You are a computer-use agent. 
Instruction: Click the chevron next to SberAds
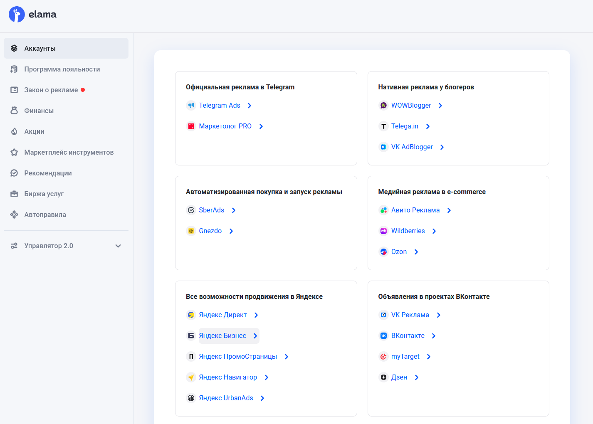pyautogui.click(x=234, y=210)
